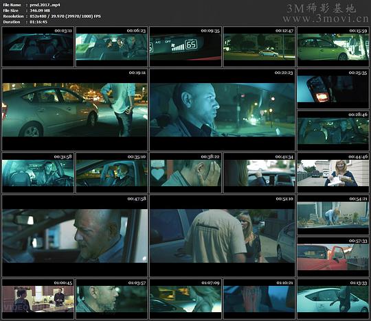The height and width of the screenshot is (321, 371).
Task: Open the thumbnail stamped 01:07:09
Action: (x=185, y=299)
